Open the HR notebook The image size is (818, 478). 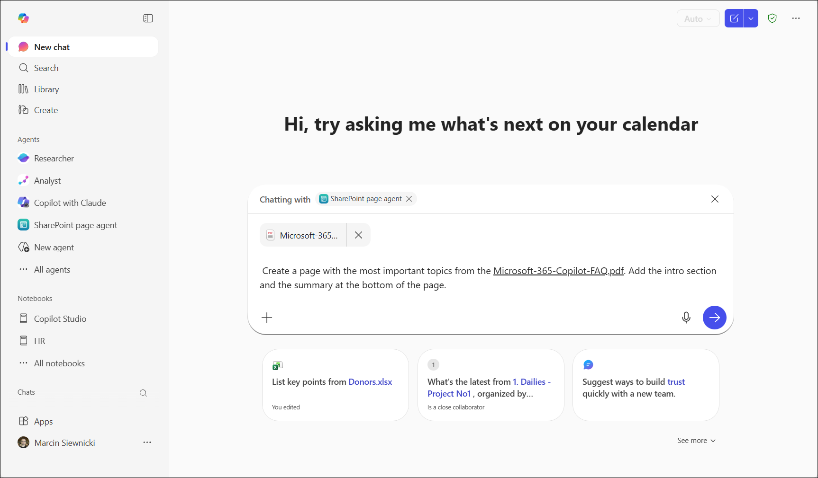39,341
